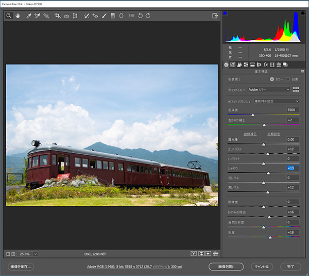The width and height of the screenshot is (309, 276).
Task: Toggle highlight clipping warning in histogram
Action: click(302, 13)
